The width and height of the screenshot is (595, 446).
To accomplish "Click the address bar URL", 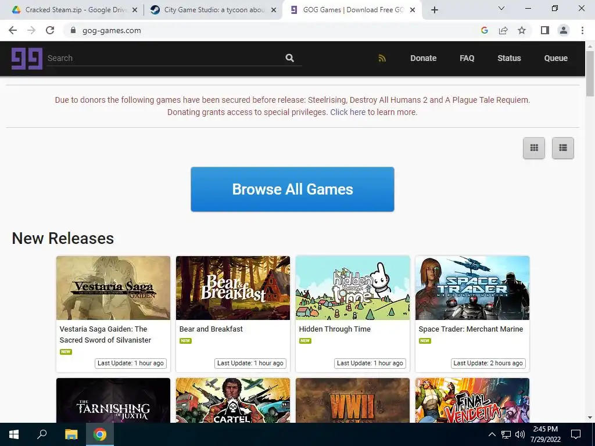I will (112, 30).
